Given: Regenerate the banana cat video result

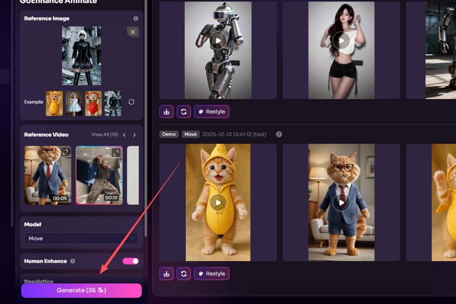Looking at the screenshot, I should pyautogui.click(x=184, y=274).
